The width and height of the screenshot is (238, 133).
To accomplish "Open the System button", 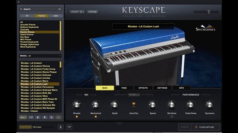I will click(93, 12).
